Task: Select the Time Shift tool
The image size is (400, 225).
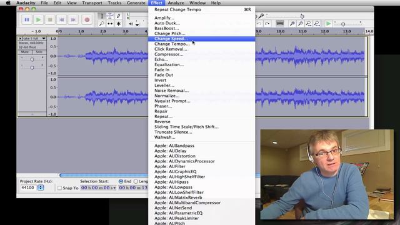Action: (110, 24)
